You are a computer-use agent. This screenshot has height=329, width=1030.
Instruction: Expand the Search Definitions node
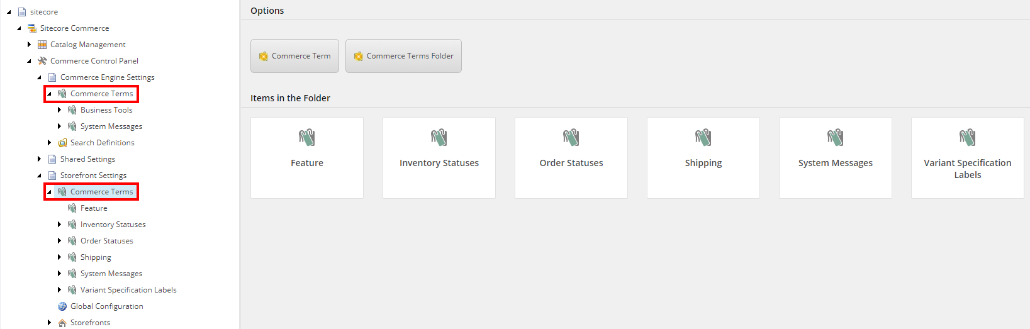click(x=49, y=143)
